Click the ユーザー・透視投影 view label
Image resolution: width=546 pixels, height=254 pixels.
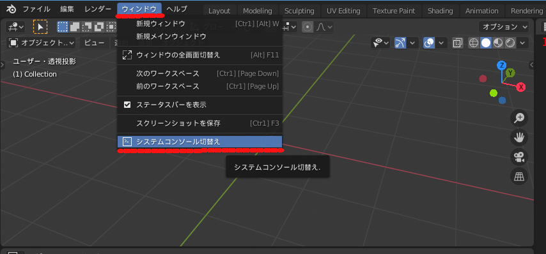[44, 61]
